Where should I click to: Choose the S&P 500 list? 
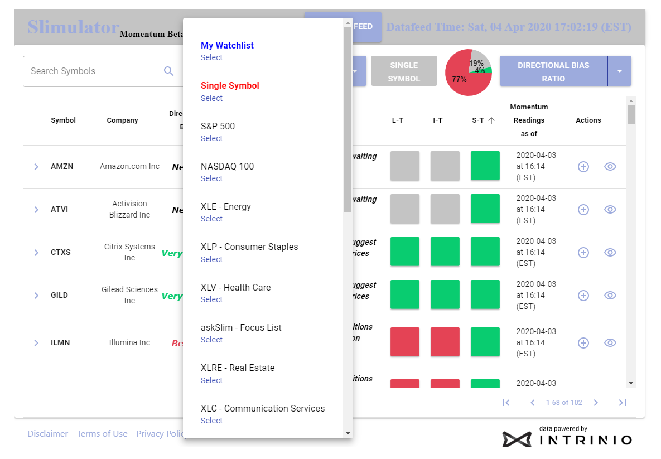[211, 138]
